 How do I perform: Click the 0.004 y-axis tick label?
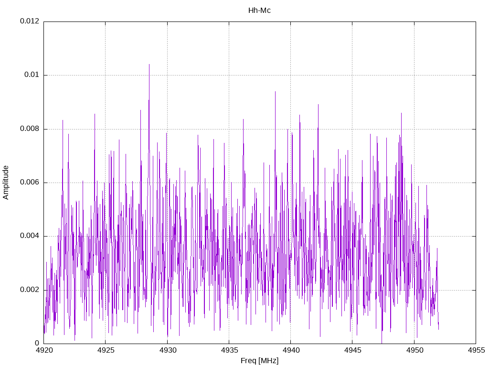coord(30,236)
